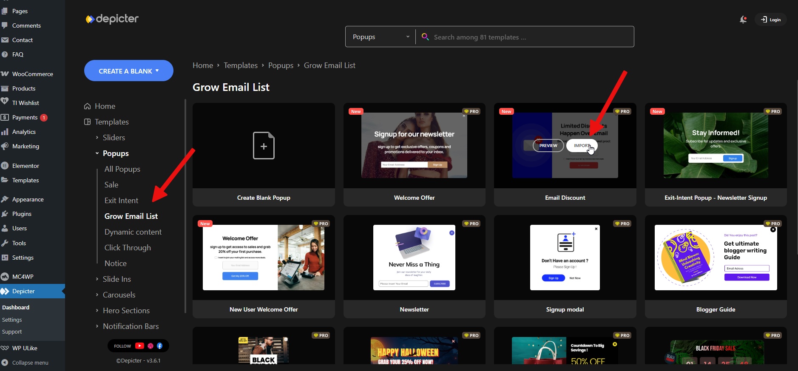
Task: Click the Analytics bar chart icon
Action: coord(5,132)
